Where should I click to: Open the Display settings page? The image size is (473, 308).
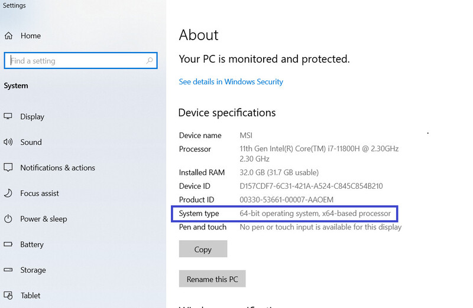(33, 116)
